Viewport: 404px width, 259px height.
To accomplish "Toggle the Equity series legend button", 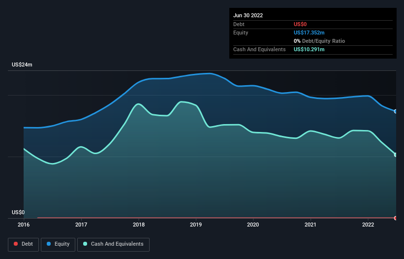I will (x=58, y=244).
